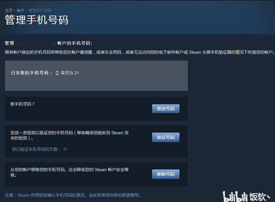Viewport: 275px width, 202px height.
Task: Click the 帐户的手机号码 subheading
Action: (x=75, y=43)
